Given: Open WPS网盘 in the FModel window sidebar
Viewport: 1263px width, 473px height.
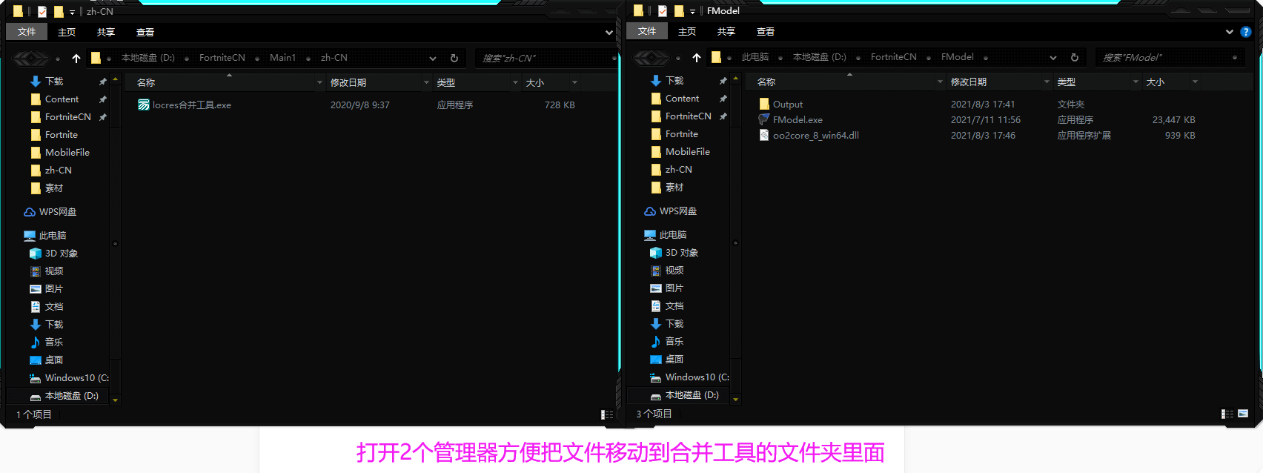Looking at the screenshot, I should (x=671, y=211).
